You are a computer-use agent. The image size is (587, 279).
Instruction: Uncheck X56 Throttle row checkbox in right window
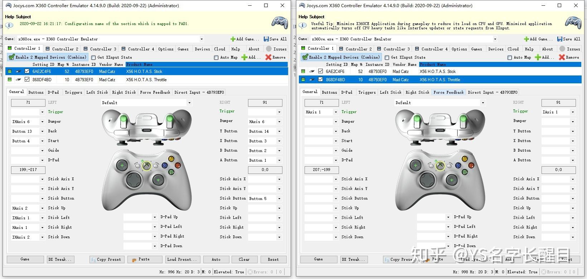321,80
